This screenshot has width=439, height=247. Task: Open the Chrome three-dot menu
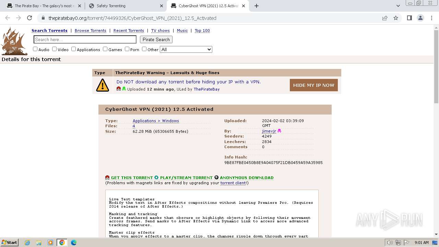tap(431, 18)
